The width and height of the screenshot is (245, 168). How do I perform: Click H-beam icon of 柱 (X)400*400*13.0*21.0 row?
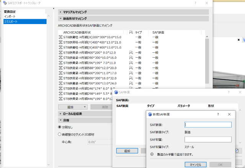pos(60,47)
